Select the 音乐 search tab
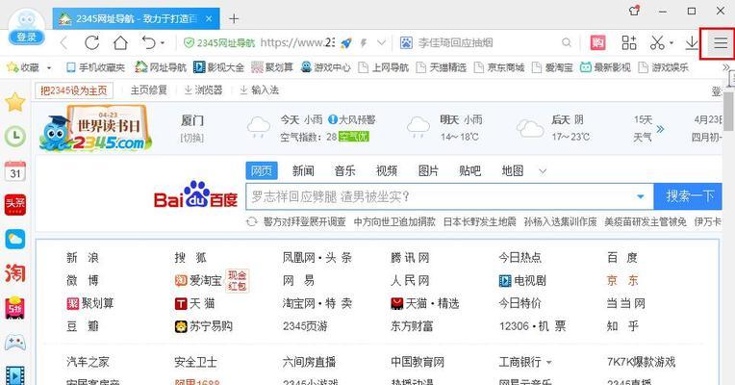 (345, 170)
